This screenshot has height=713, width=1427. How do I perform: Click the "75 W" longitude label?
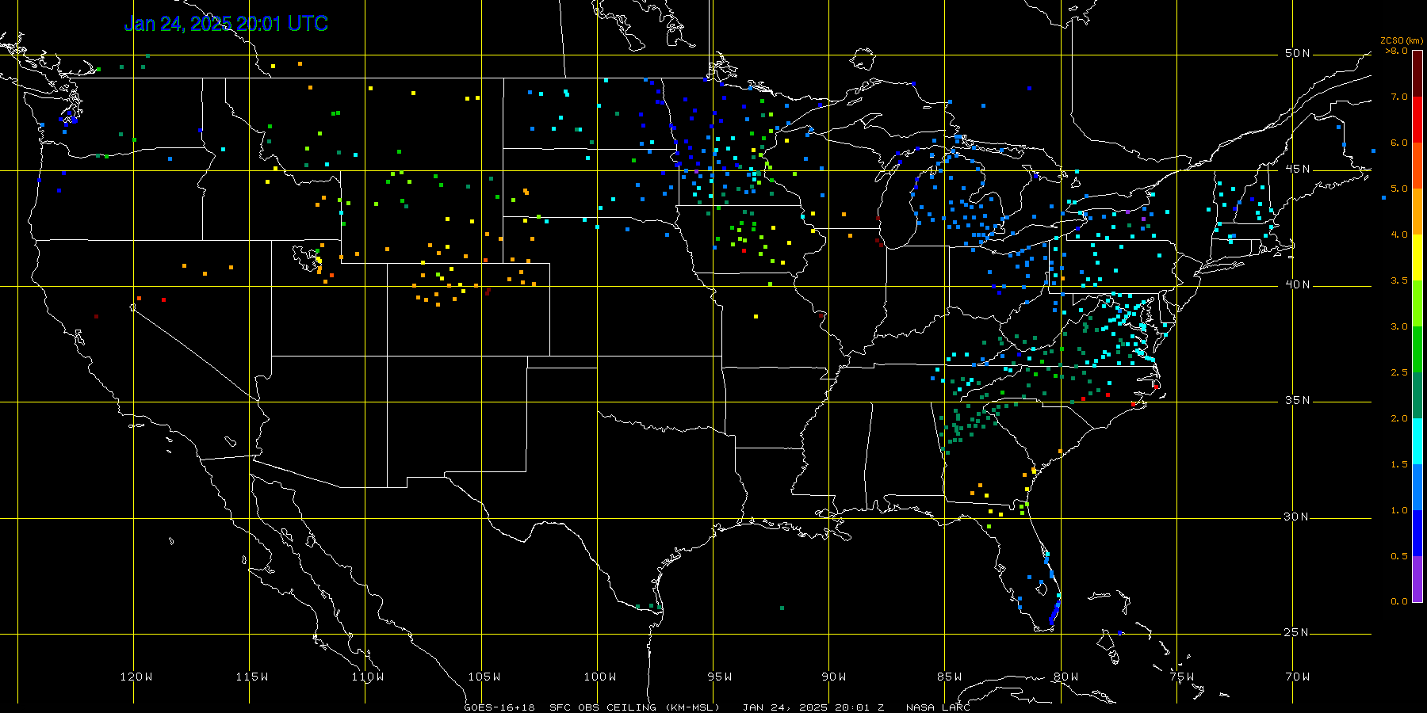point(1181,677)
